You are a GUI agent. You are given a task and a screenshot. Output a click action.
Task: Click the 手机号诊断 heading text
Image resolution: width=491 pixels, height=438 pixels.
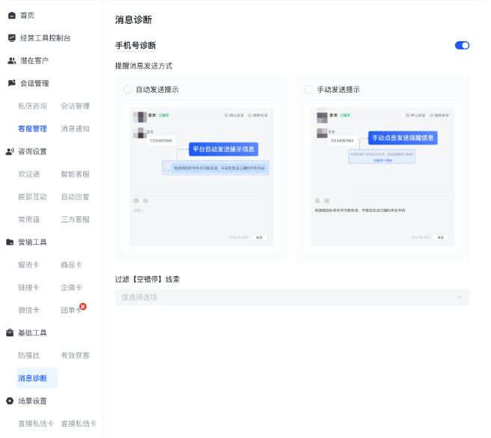coord(135,46)
